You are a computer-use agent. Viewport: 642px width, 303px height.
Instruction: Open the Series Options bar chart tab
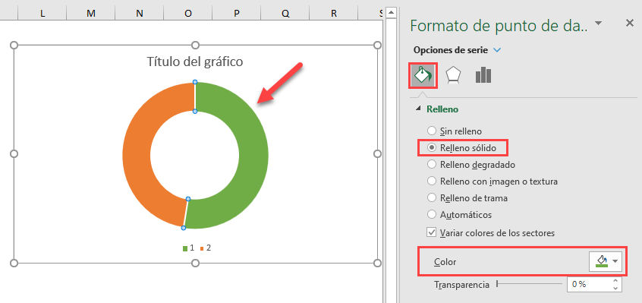pos(483,75)
